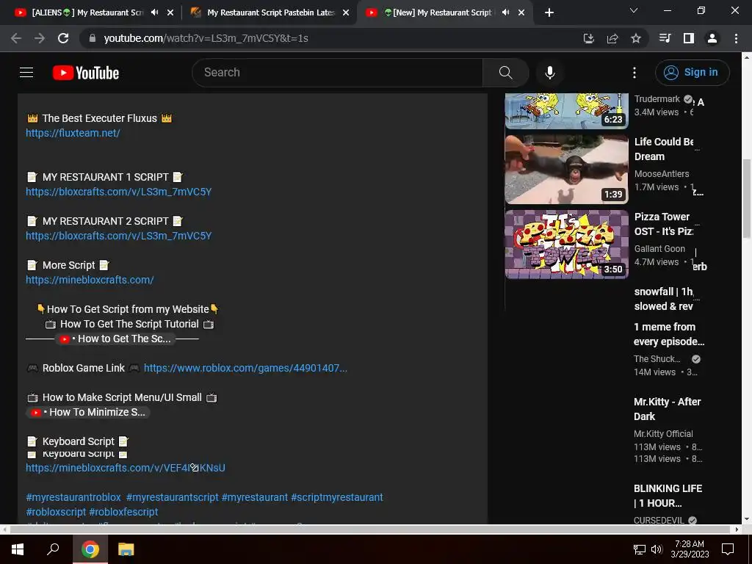This screenshot has height=564, width=752.
Task: Reload the page
Action: pos(63,38)
